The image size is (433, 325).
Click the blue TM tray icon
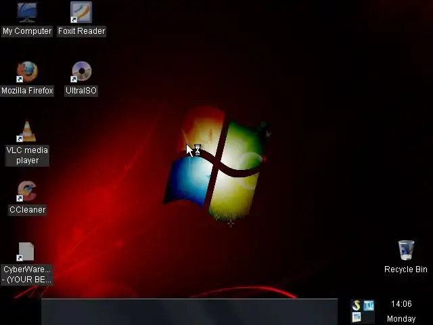click(x=368, y=305)
